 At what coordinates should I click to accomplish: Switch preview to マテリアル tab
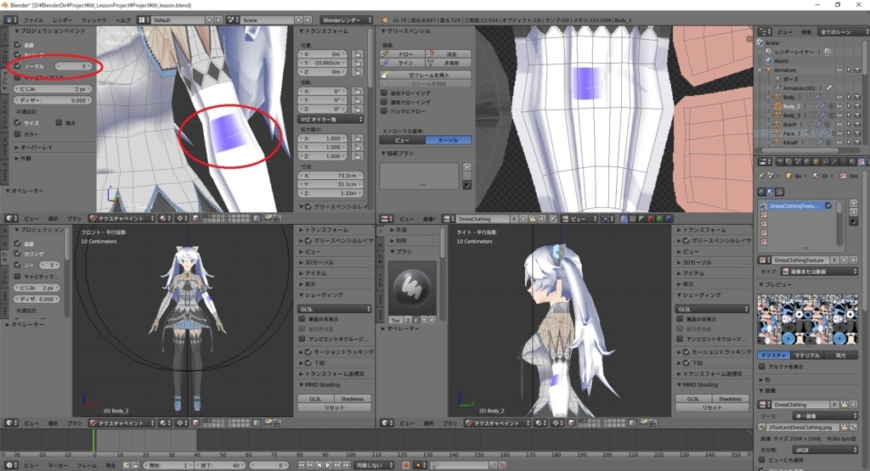(807, 356)
